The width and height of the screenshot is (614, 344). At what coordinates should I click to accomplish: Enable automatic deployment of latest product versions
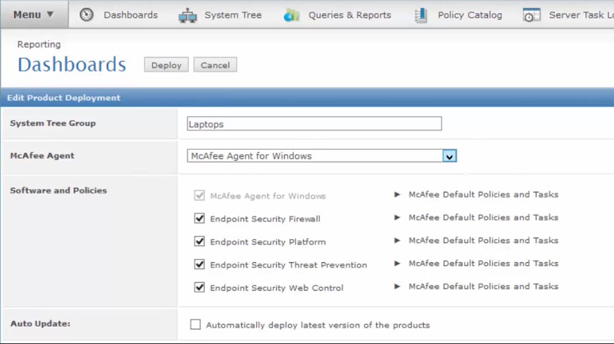tap(195, 324)
